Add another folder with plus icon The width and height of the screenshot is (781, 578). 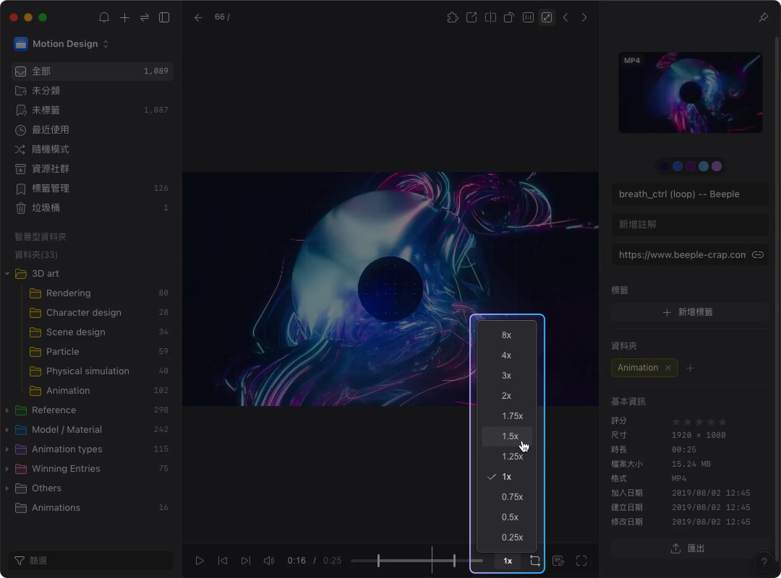click(x=690, y=368)
